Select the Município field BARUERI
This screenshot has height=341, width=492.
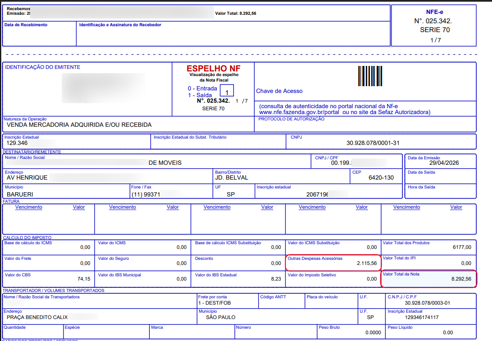tap(20, 194)
